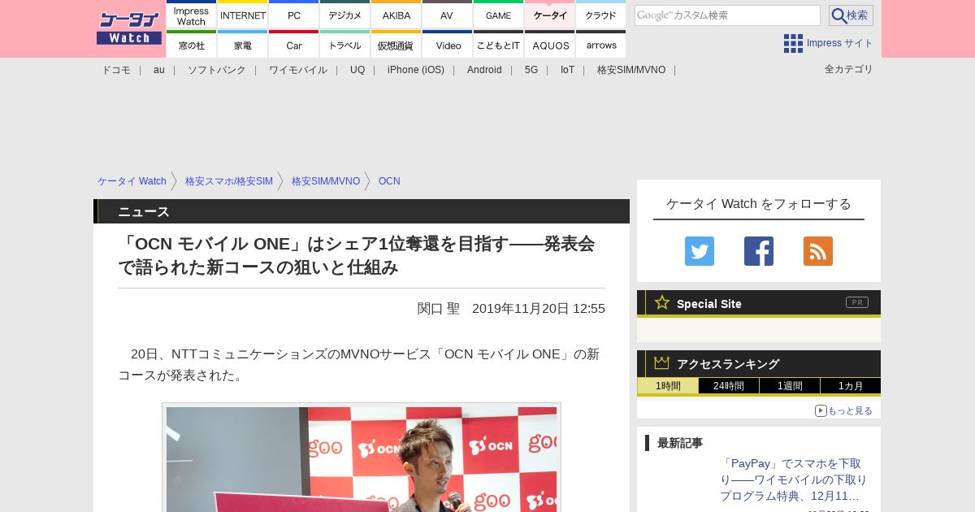Screen dimensions: 975x512
Task: Select the UQ category link
Action: click(357, 70)
